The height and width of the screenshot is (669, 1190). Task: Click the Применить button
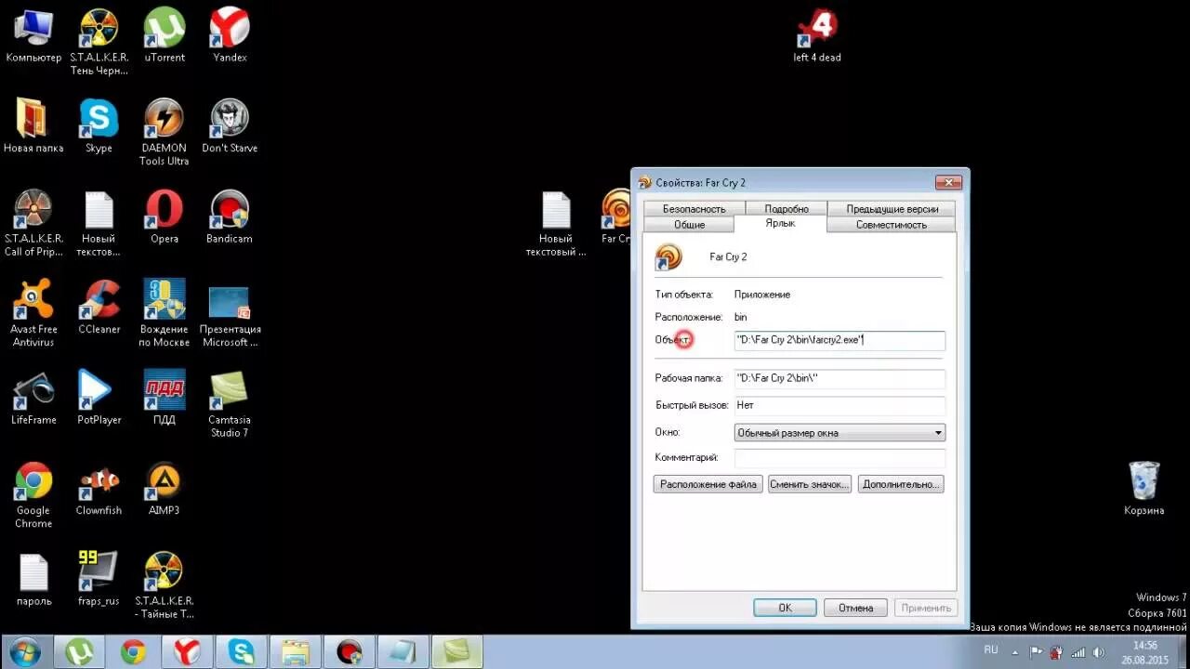click(926, 608)
